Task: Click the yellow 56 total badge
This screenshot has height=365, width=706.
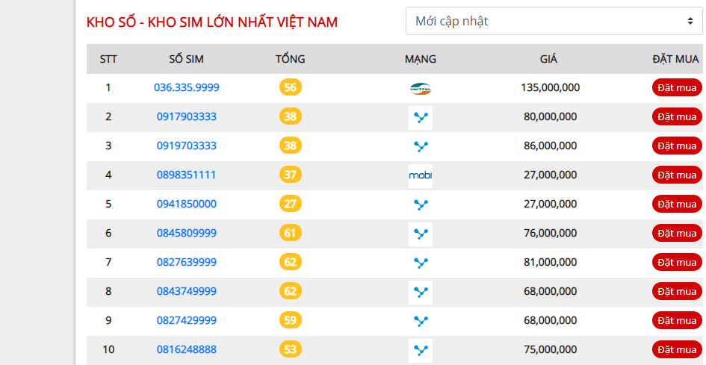Action: 291,88
